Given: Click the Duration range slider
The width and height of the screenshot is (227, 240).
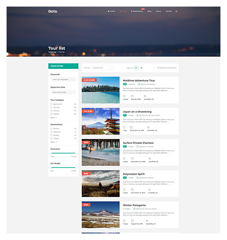Looking at the screenshot, I should coord(63,153).
